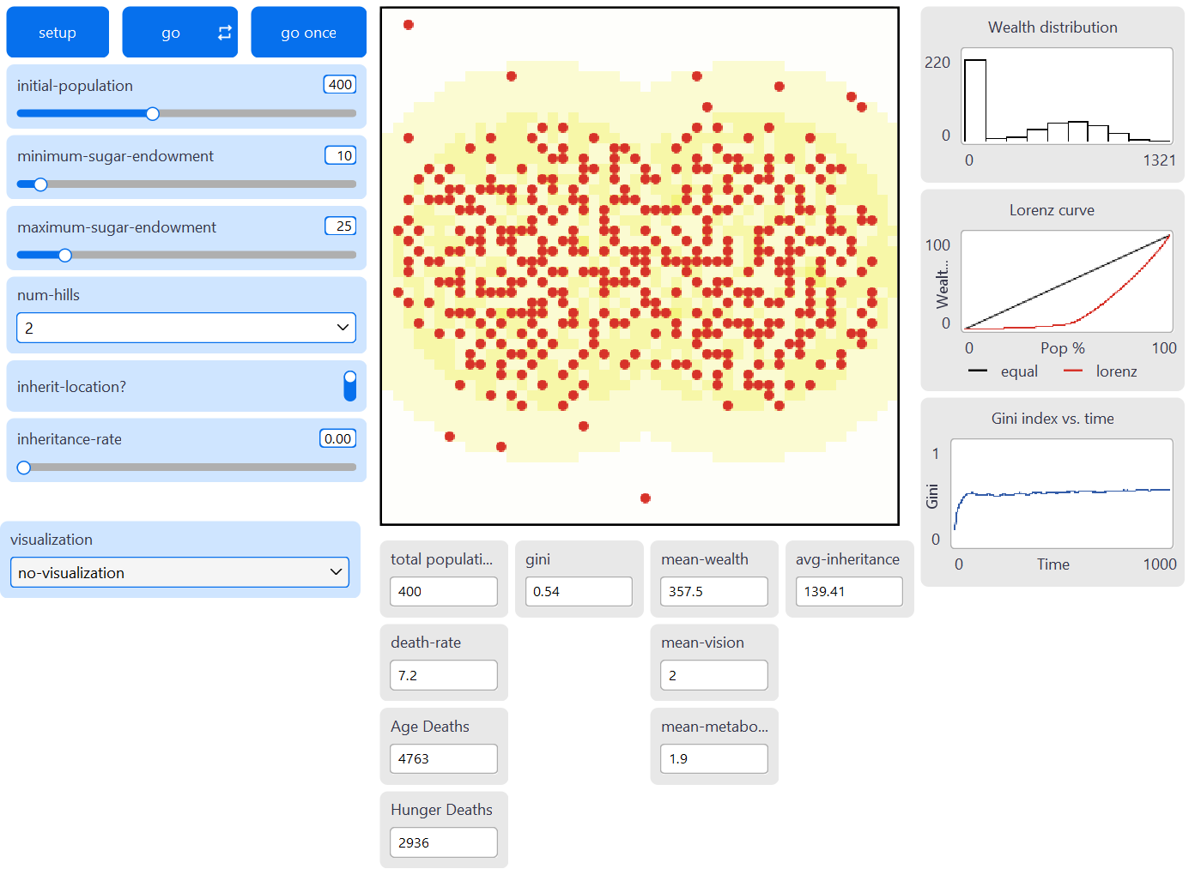Click the inherit-location? label
This screenshot has width=1201, height=881.
[x=71, y=387]
